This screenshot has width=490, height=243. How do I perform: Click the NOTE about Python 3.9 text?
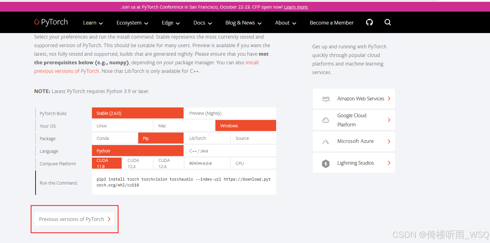pos(92,91)
